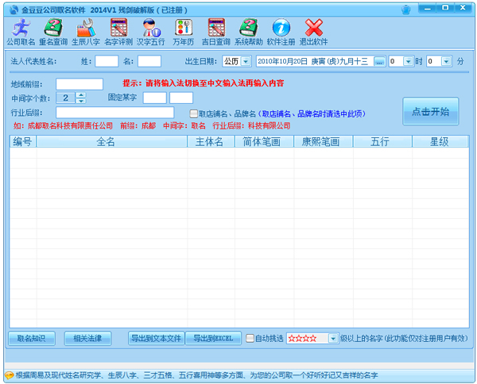Viewport: 477px width, 384px height.
Task: Click the 软件注册 registration info icon
Action: click(x=281, y=31)
